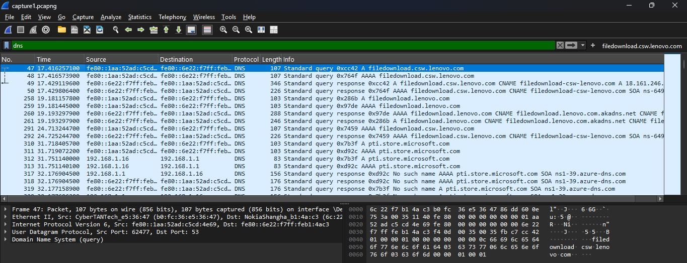
Task: Select packet 47 query 0xcc42 row
Action: (x=332, y=68)
